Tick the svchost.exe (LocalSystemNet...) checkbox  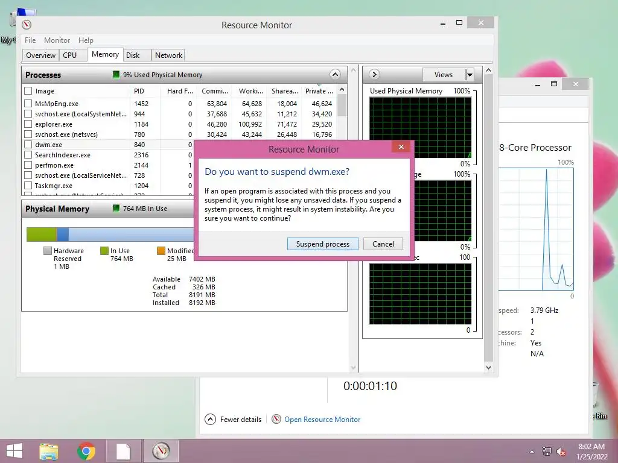coord(28,114)
